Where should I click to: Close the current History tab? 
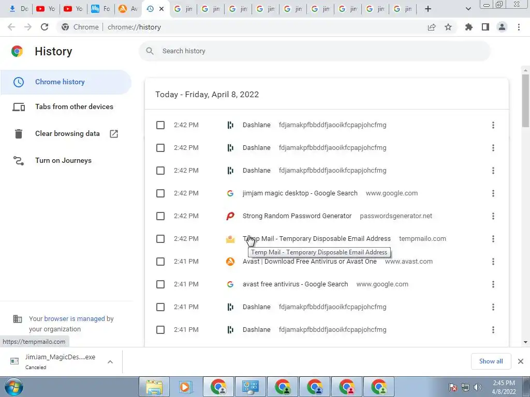coord(161,9)
